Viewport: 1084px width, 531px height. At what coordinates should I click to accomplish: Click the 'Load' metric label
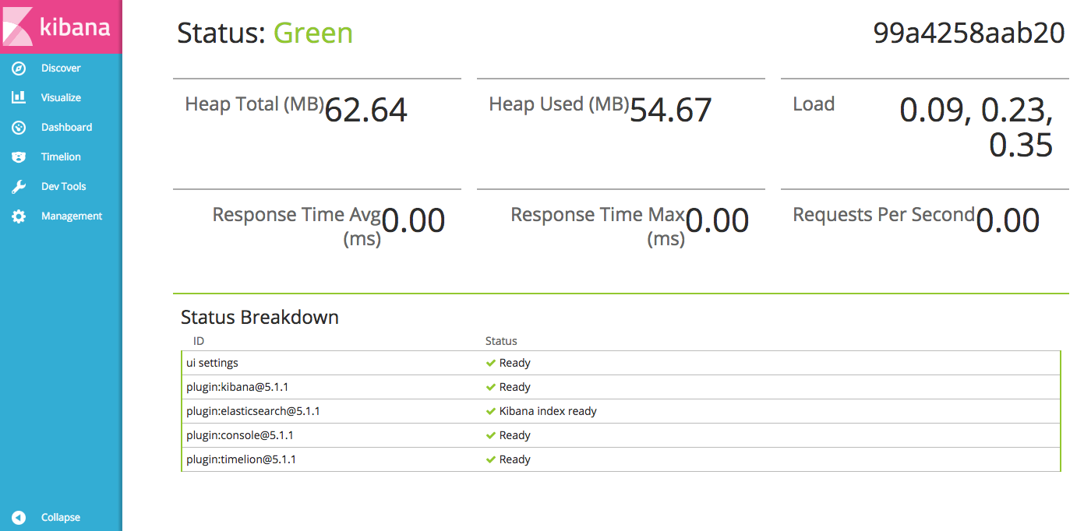click(x=814, y=104)
